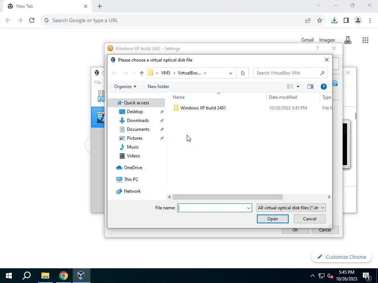Open Windows Start menu
This screenshot has width=378, height=283.
pos(9,276)
